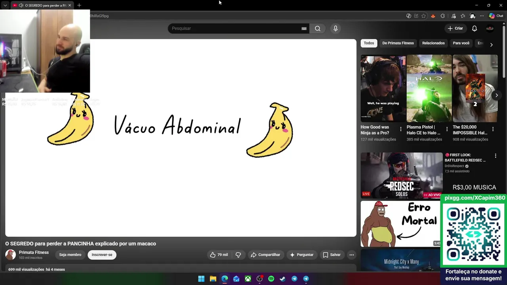
Task: Open Edge settings and more menu
Action: click(482, 16)
